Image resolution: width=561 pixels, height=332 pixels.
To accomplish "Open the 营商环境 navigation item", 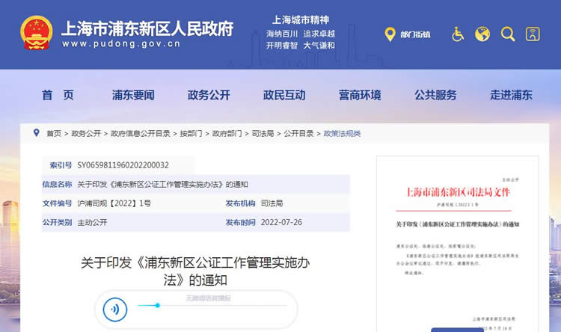I will coord(360,95).
